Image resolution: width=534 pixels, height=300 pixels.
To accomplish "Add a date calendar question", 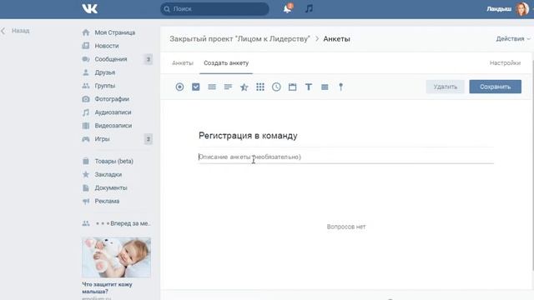I will point(292,87).
